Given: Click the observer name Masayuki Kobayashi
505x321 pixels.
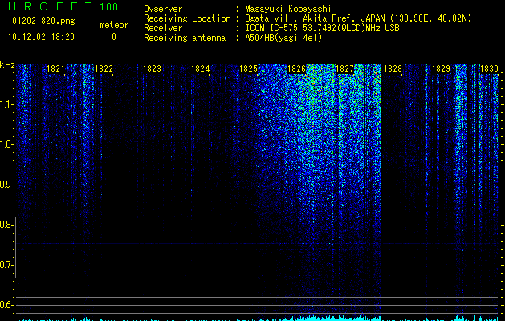Looking at the screenshot, I should (x=288, y=9).
